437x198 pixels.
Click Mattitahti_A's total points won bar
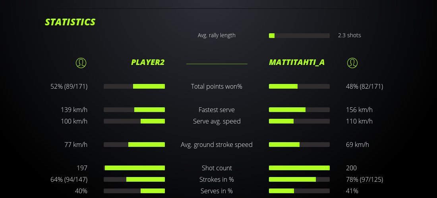coord(299,86)
